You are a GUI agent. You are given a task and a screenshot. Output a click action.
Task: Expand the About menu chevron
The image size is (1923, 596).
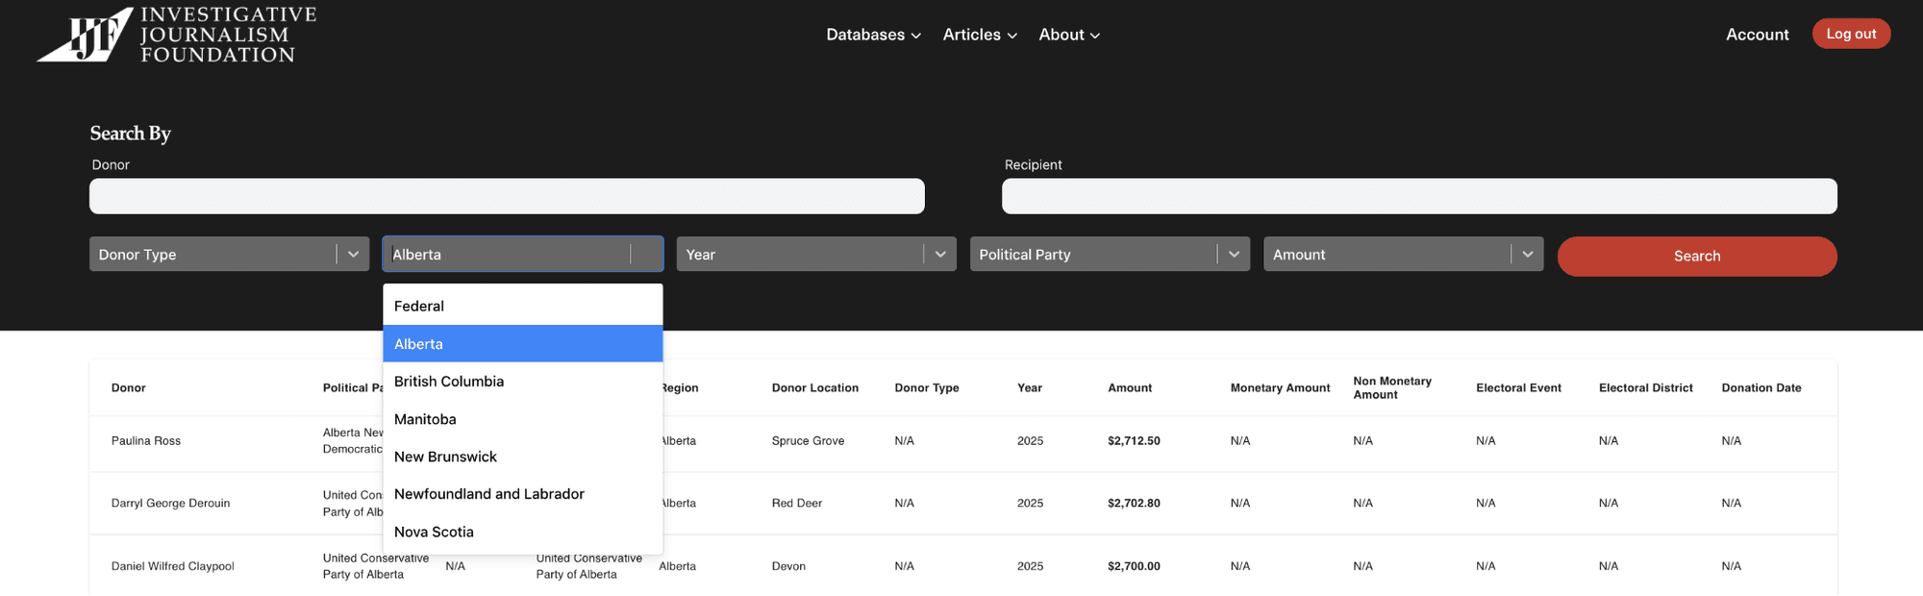[1094, 36]
